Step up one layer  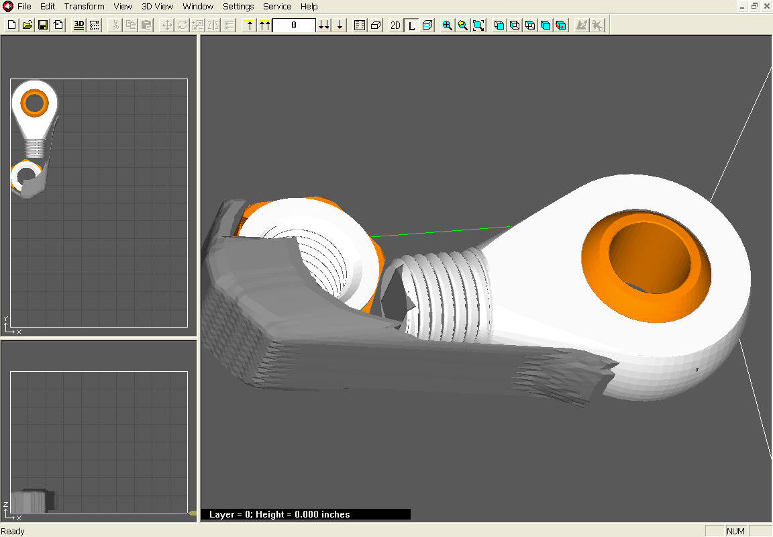[248, 25]
